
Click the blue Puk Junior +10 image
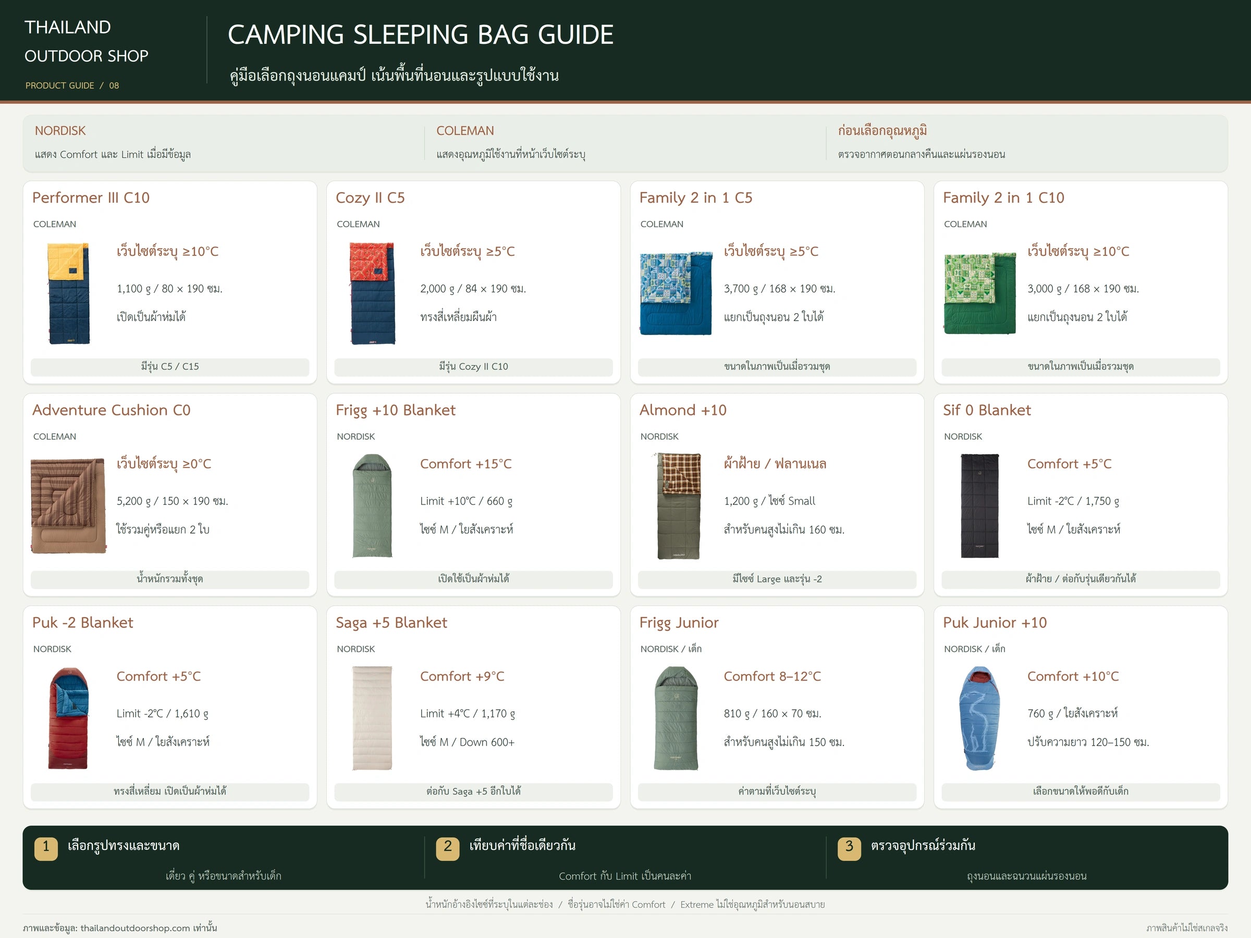pyautogui.click(x=979, y=718)
